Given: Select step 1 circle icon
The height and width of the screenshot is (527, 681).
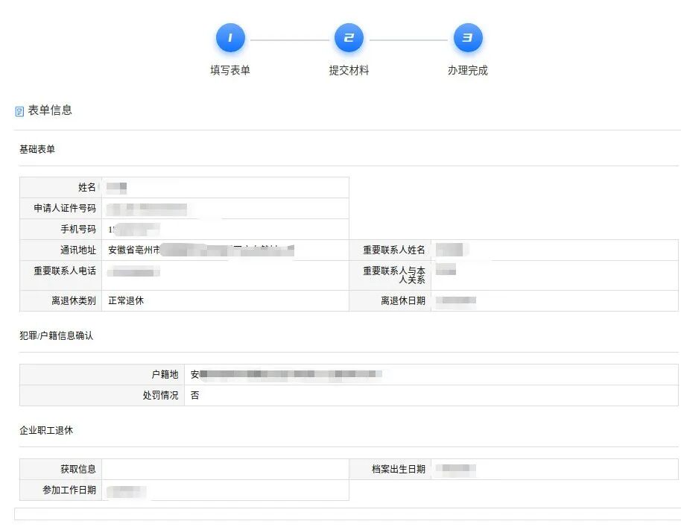Looking at the screenshot, I should click(x=230, y=38).
